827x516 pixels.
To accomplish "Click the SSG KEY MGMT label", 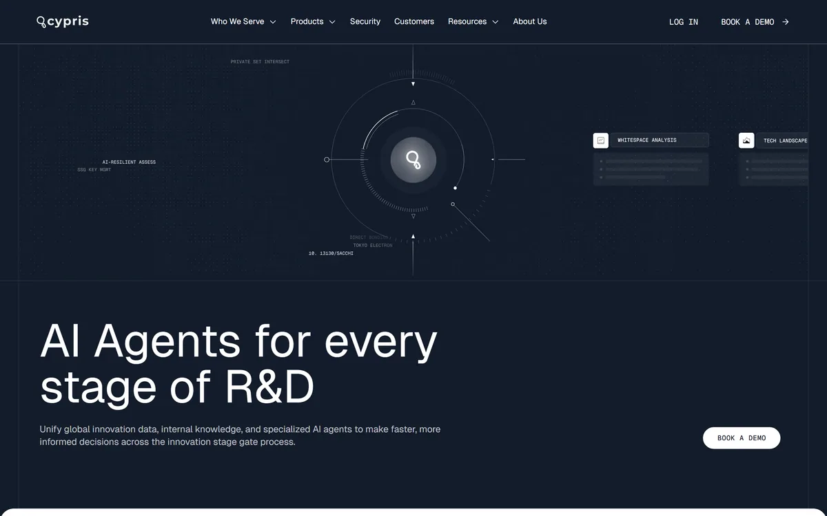I will (x=94, y=170).
